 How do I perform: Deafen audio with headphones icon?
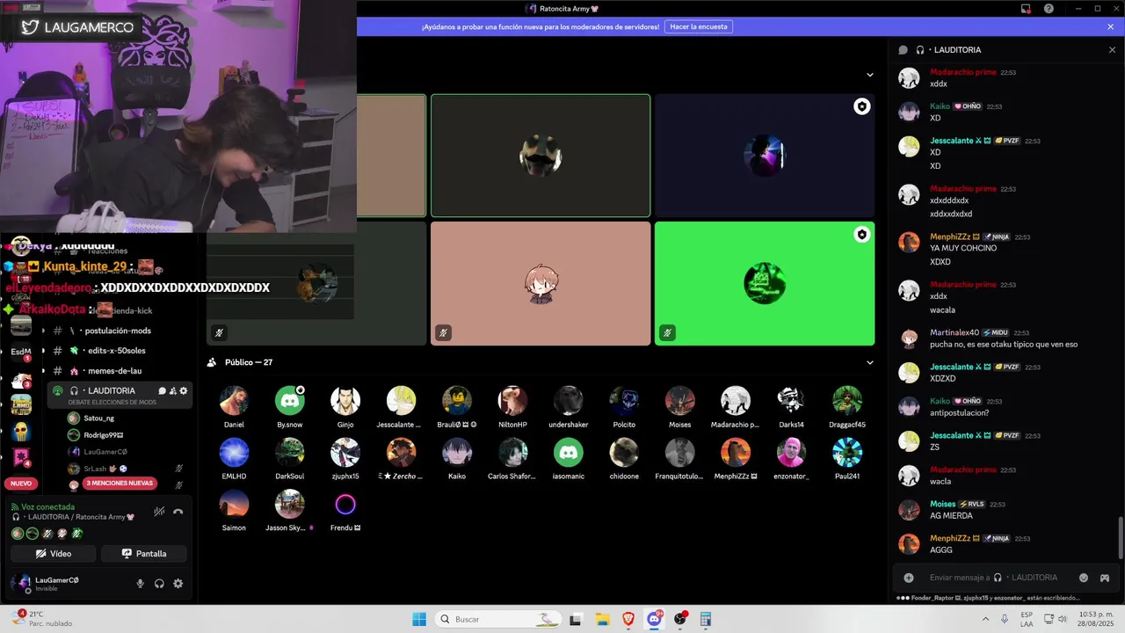tap(159, 583)
